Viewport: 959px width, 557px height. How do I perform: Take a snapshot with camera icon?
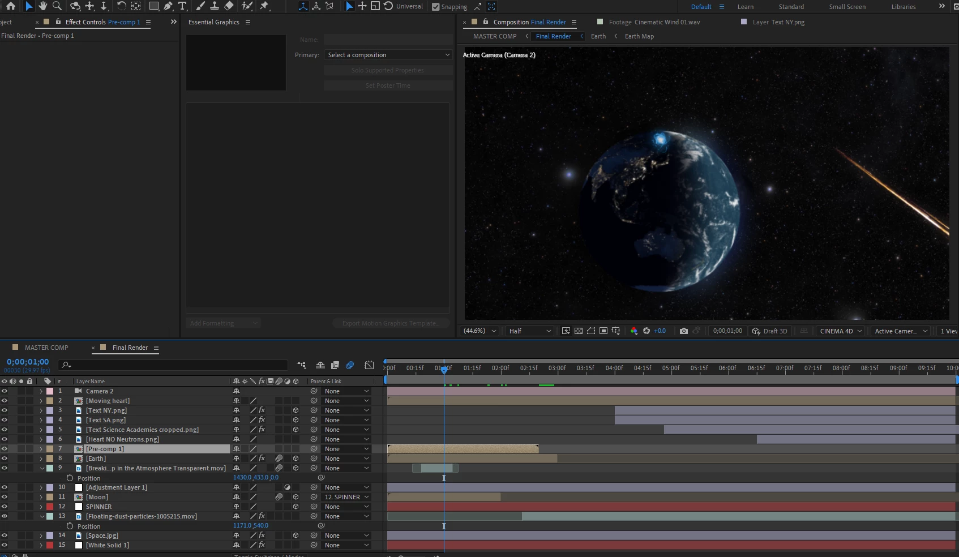[684, 331]
